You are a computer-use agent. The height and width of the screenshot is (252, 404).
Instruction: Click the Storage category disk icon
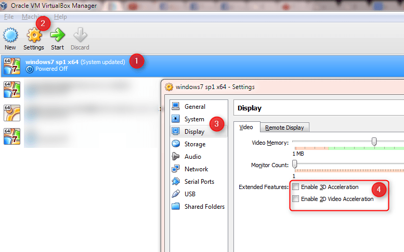pyautogui.click(x=176, y=144)
